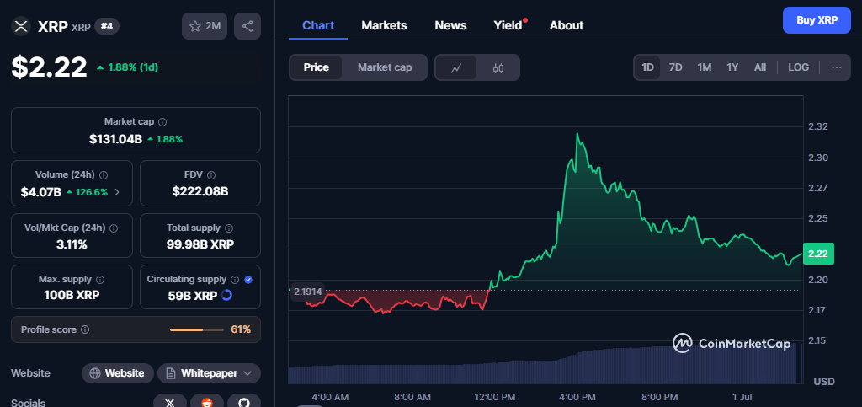The image size is (862, 407).
Task: Click the Buy XRP button
Action: click(x=817, y=20)
